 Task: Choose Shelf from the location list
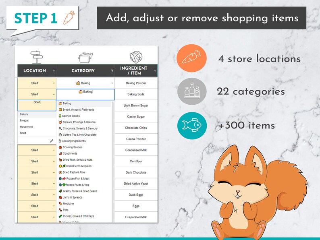point(37,133)
